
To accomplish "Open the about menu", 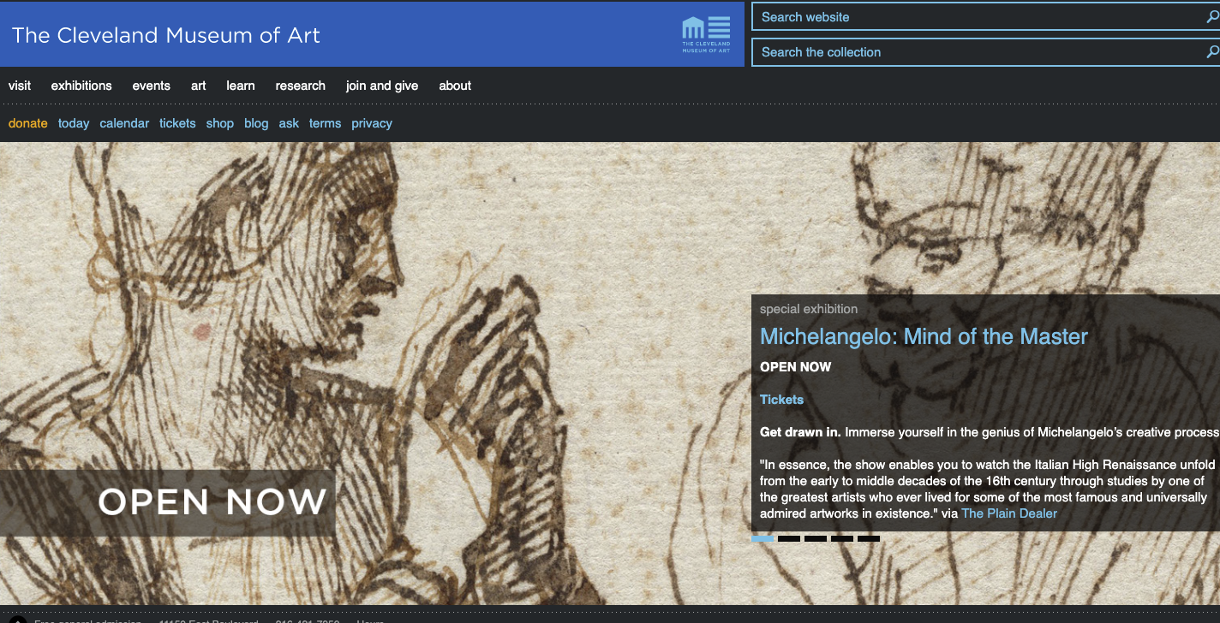I will pyautogui.click(x=455, y=86).
